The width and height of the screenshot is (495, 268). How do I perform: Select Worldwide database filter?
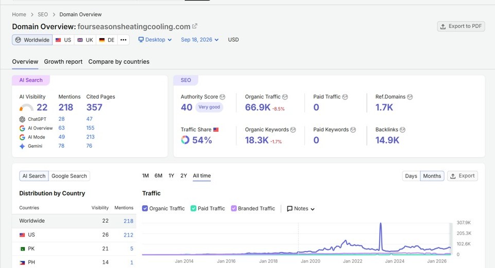coord(32,40)
